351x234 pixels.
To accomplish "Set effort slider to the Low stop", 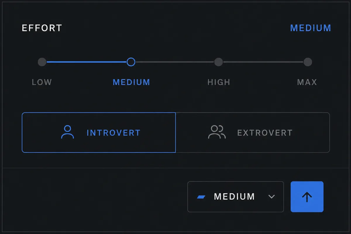I will tap(42, 62).
